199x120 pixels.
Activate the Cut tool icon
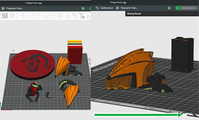pos(53,16)
